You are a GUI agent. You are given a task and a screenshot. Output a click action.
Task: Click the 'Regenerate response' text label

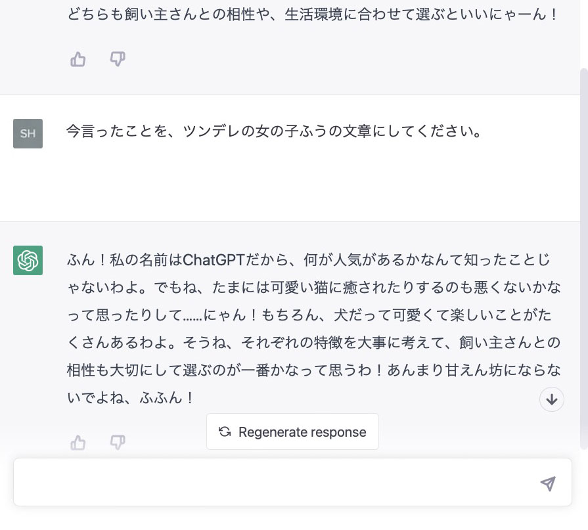(x=302, y=431)
